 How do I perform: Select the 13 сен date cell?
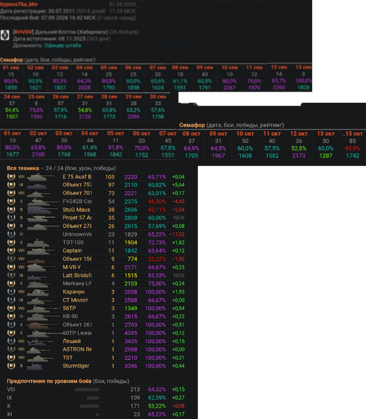tap(303, 67)
